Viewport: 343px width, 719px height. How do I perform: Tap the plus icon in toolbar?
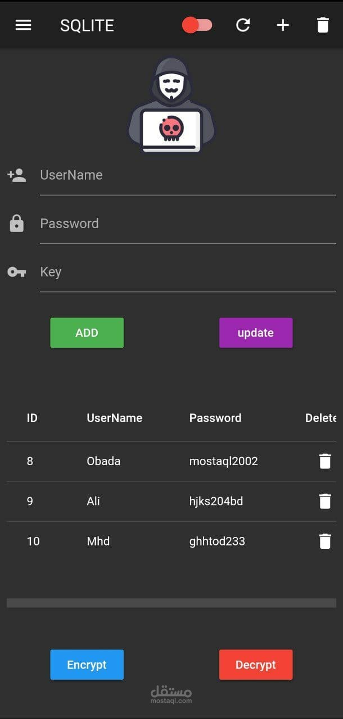(x=283, y=25)
